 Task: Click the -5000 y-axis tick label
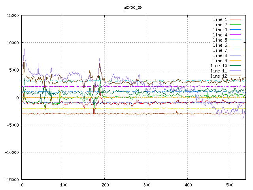click(12, 125)
